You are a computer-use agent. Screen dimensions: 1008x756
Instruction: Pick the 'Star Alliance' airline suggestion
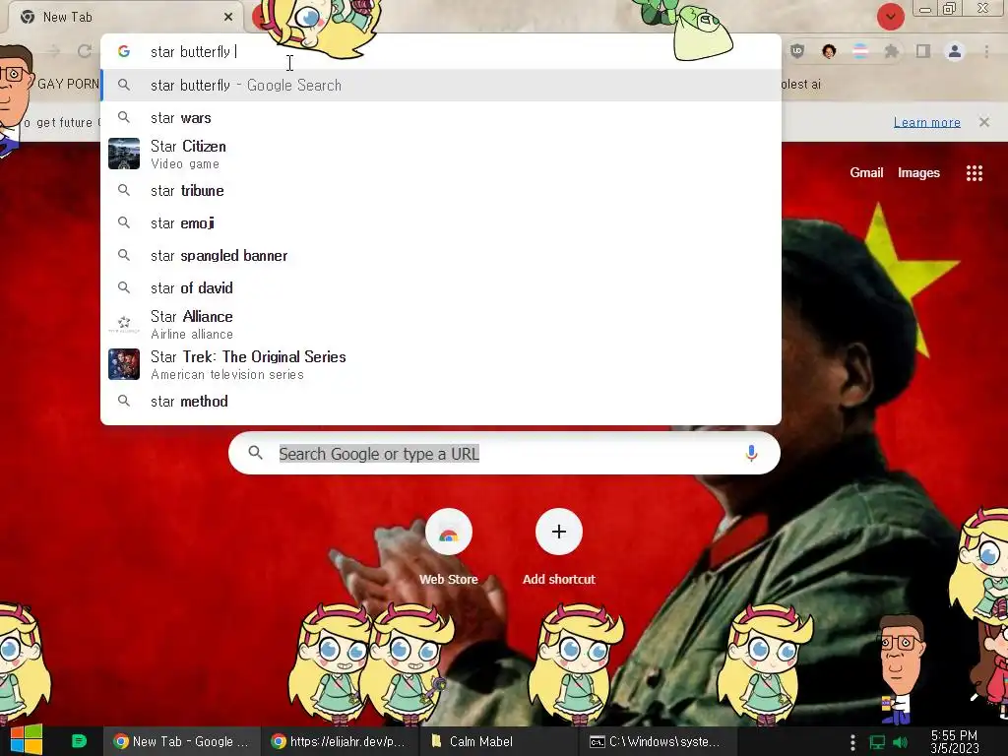coord(441,324)
